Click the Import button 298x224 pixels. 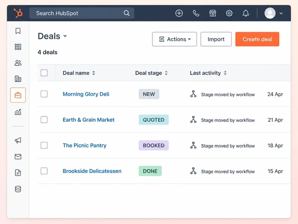pyautogui.click(x=216, y=39)
